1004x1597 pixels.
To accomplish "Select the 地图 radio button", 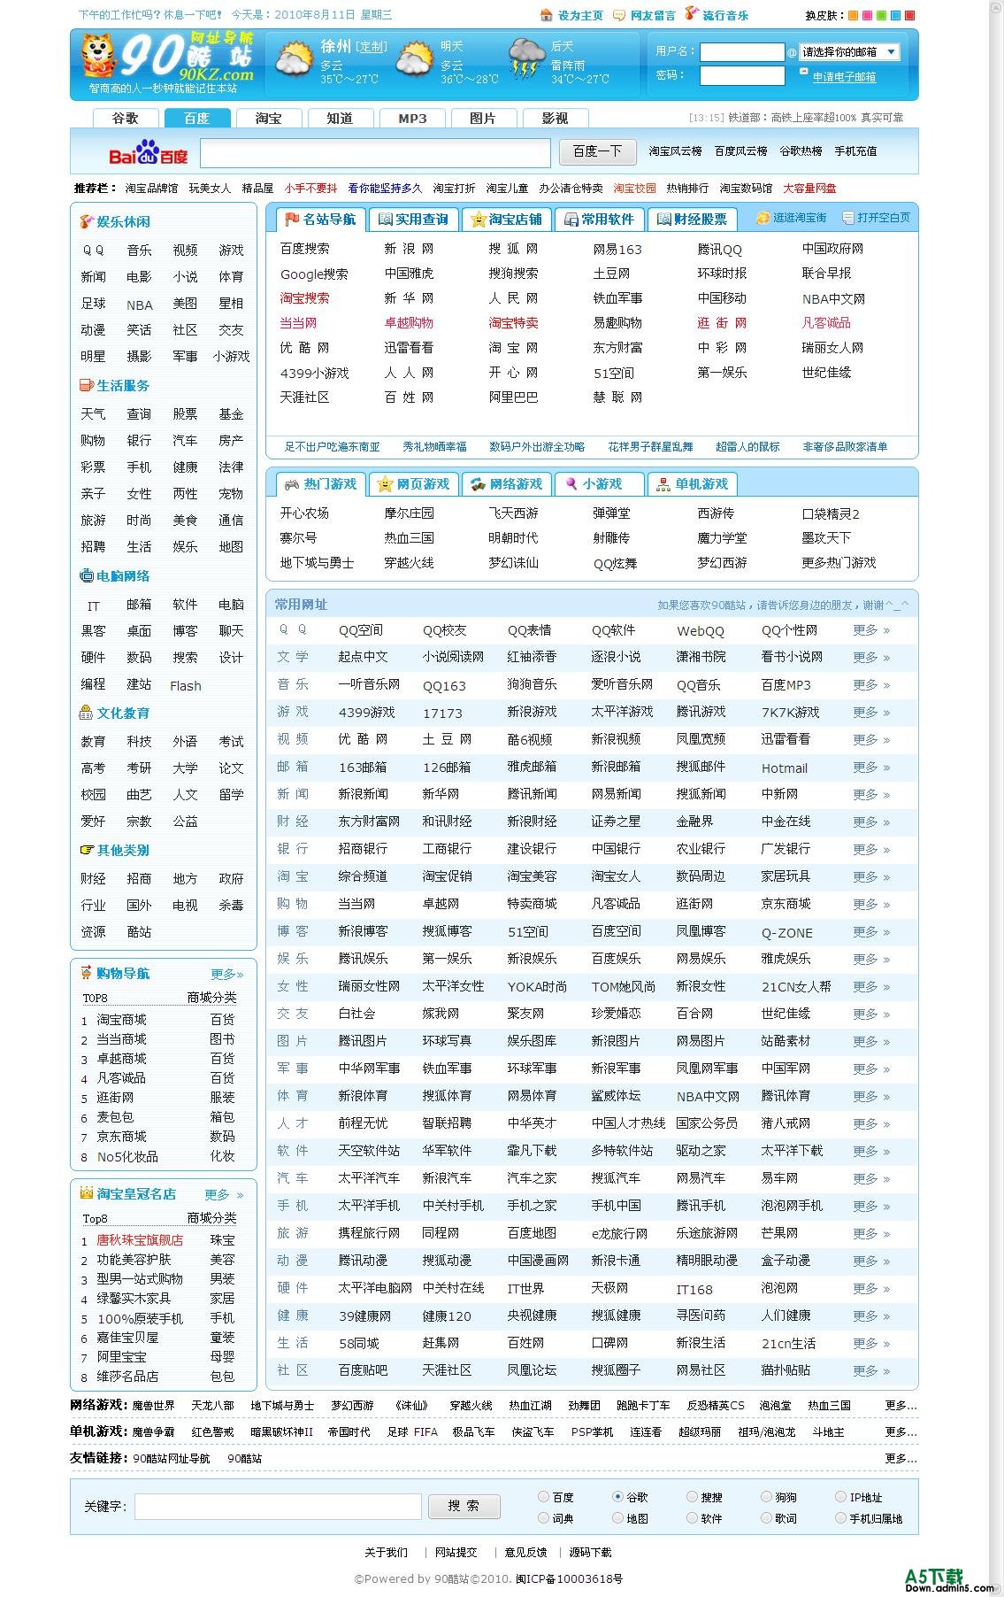I will click(x=617, y=1518).
